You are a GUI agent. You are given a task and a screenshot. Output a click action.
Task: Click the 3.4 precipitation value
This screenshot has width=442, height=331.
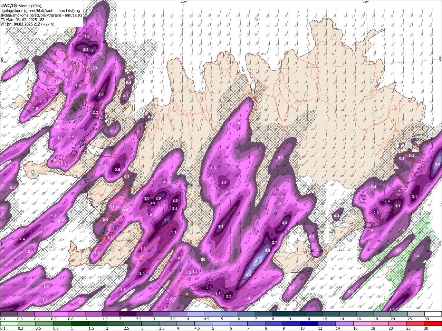pyautogui.click(x=285, y=223)
